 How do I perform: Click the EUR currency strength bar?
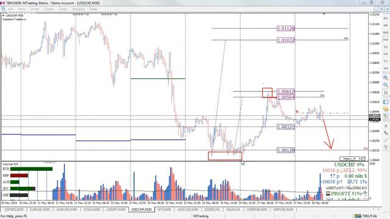31,169
